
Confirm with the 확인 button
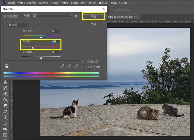coord(93,16)
